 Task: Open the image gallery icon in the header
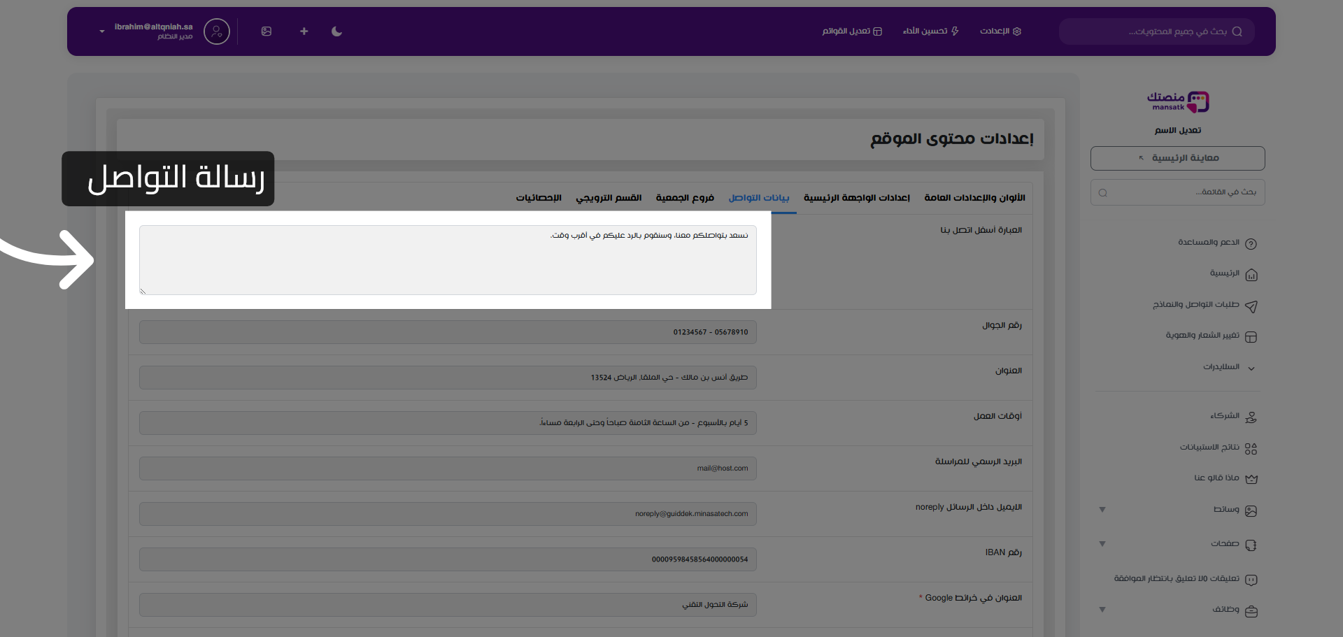coord(267,31)
